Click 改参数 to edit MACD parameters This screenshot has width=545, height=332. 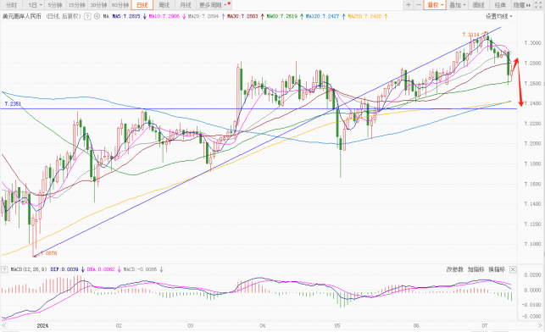pos(454,269)
